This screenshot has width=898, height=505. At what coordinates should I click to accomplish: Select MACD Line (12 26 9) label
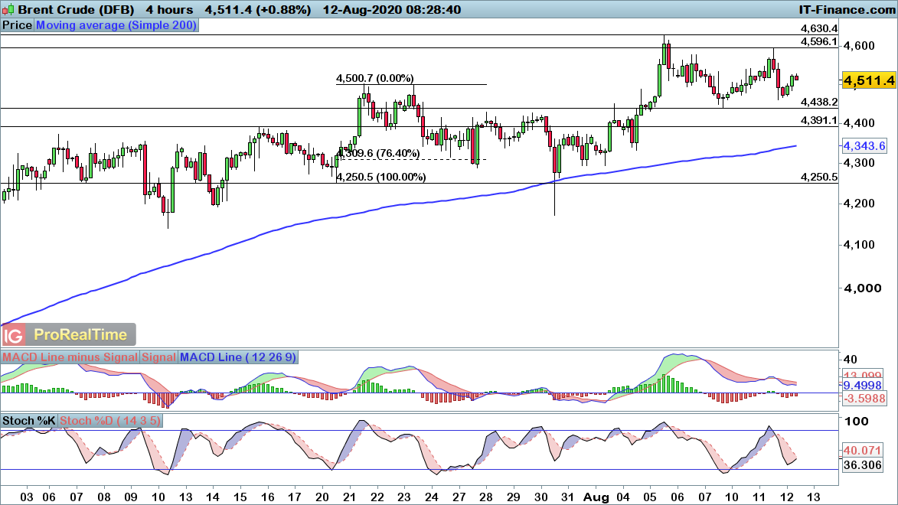[x=239, y=357]
